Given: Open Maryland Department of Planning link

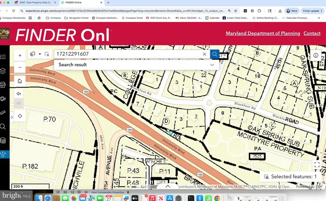Looking at the screenshot, I should coord(263,33).
